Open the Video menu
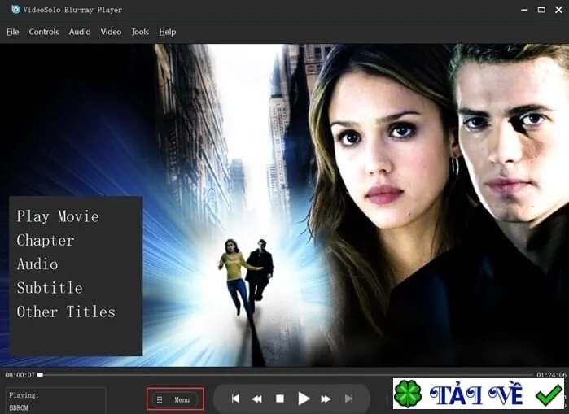This screenshot has width=569, height=414. click(111, 32)
